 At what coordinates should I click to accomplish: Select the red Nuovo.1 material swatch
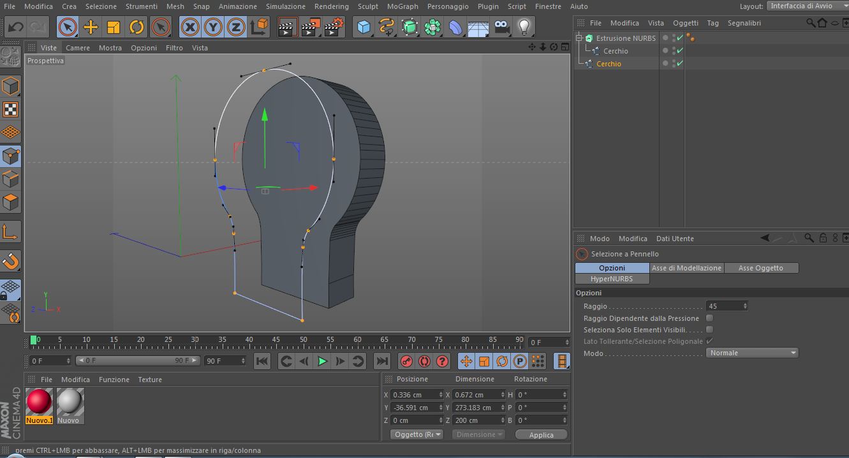click(39, 402)
